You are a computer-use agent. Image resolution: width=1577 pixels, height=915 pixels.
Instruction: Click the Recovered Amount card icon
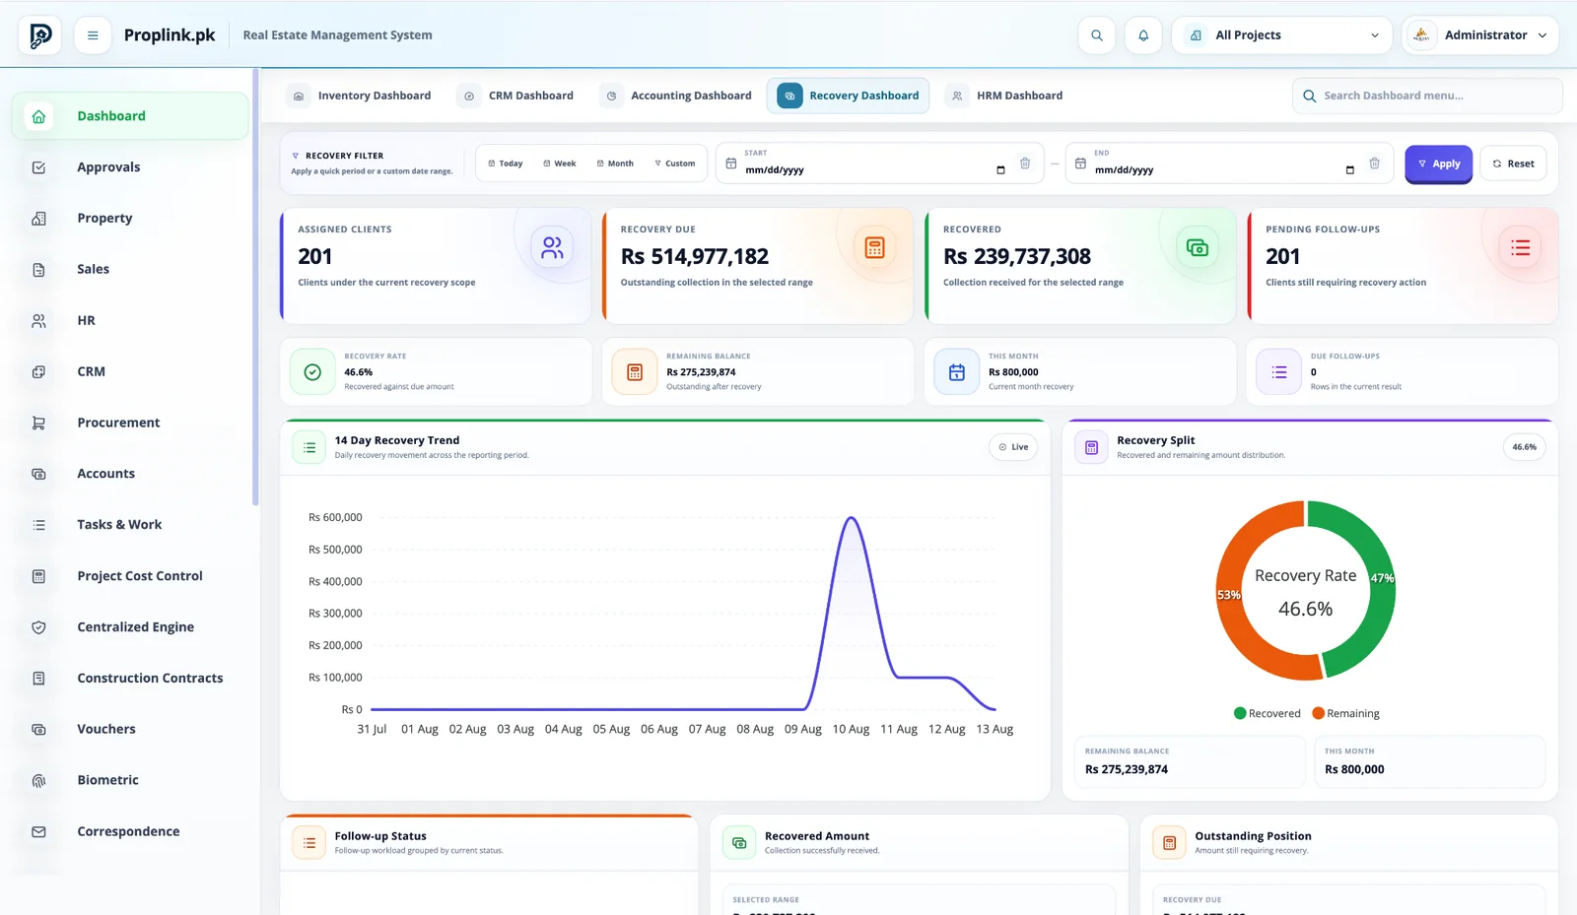[739, 843]
